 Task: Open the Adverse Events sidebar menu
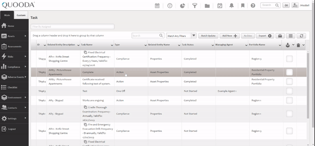click(x=14, y=77)
